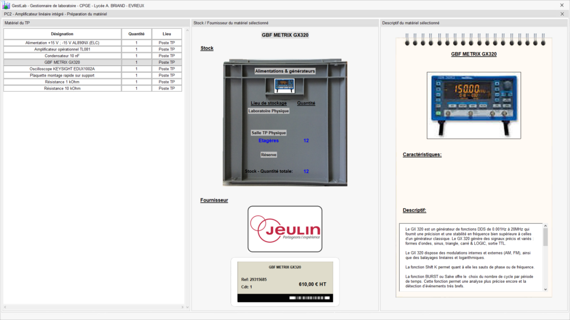570x320 pixels.
Task: Click the small generator image in stock box
Action: [285, 85]
